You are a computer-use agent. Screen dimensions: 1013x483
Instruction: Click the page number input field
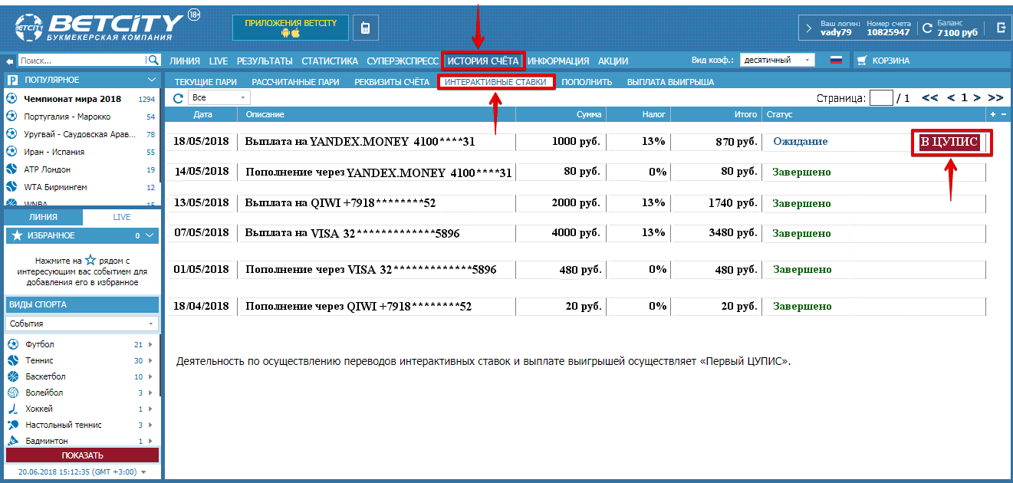point(882,98)
